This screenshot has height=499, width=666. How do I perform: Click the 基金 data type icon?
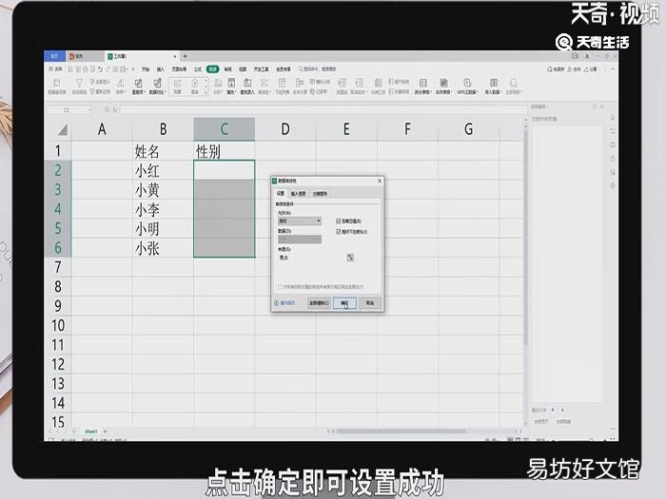point(194,86)
